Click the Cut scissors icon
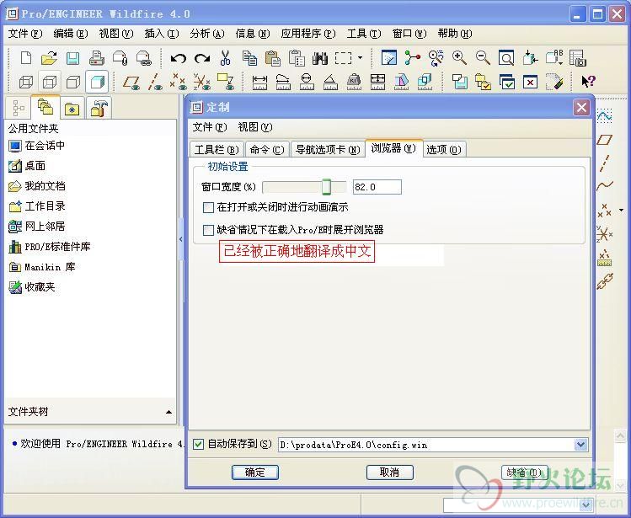This screenshot has width=631, height=518. [226, 58]
